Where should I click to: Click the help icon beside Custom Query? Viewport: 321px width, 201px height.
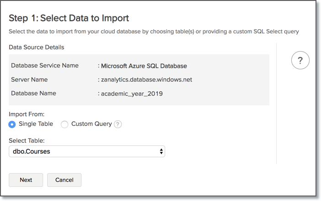coord(118,124)
